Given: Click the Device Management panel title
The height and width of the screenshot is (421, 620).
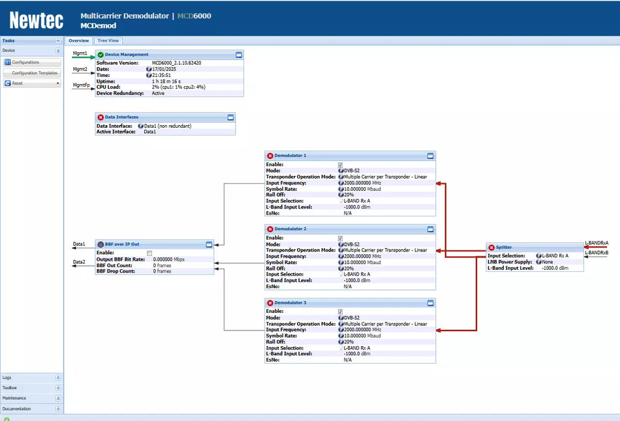Looking at the screenshot, I should (x=127, y=55).
